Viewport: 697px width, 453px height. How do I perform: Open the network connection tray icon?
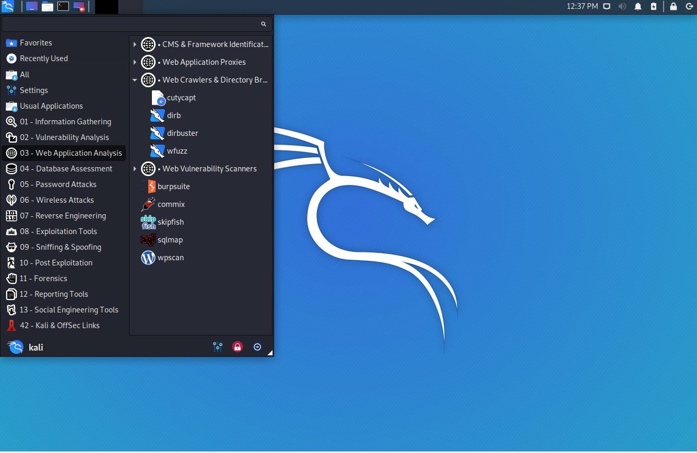(607, 6)
